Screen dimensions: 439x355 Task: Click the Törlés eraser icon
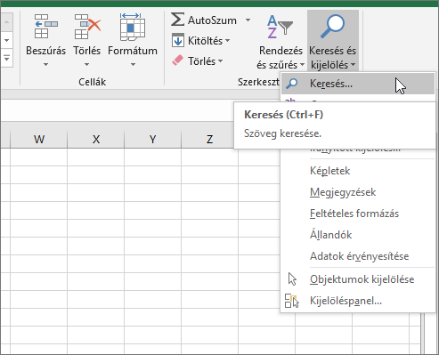point(178,61)
